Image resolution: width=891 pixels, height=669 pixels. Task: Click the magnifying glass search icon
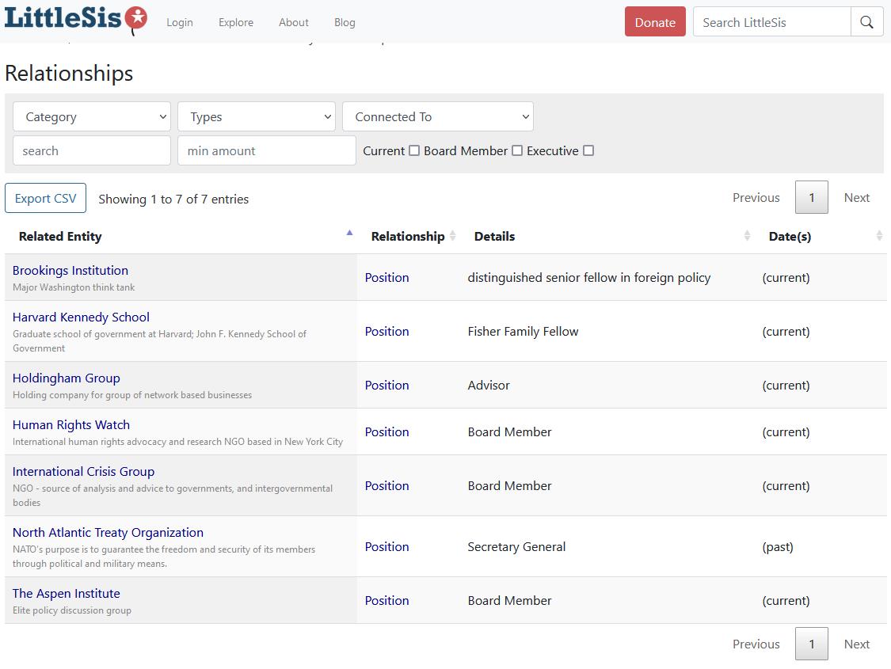tap(866, 22)
